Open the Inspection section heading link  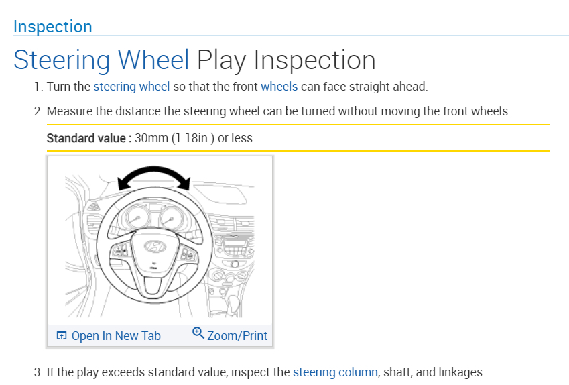point(52,27)
